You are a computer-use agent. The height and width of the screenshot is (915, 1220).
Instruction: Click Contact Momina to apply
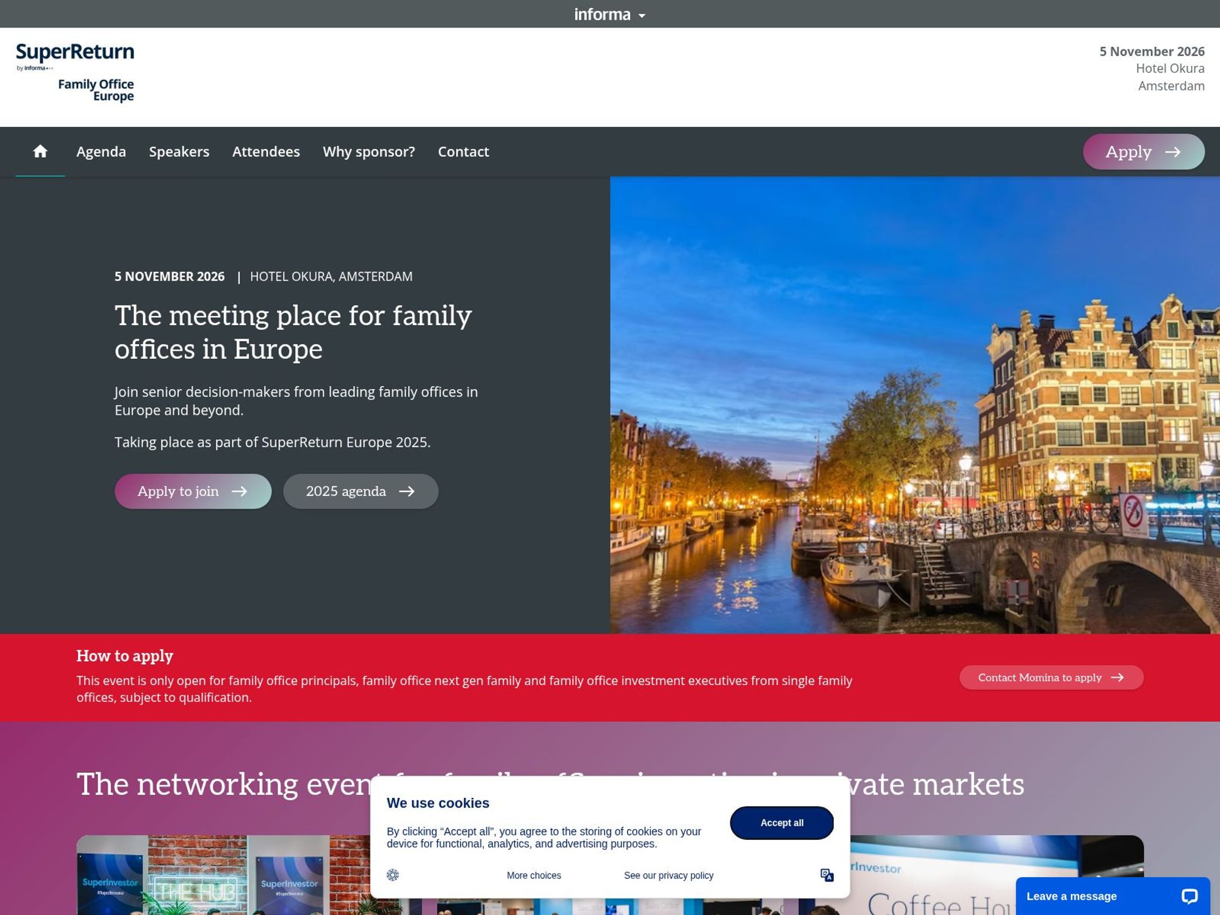1050,677
